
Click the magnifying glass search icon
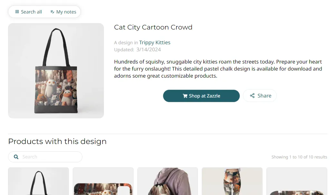click(x=16, y=157)
